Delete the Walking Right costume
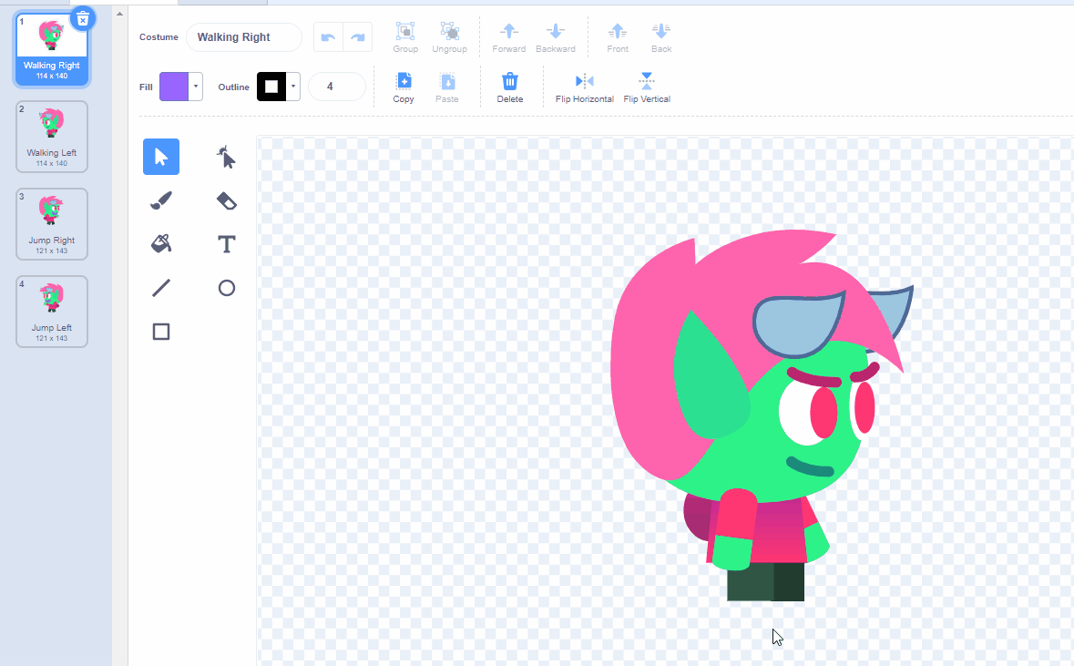This screenshot has width=1074, height=666. point(83,18)
